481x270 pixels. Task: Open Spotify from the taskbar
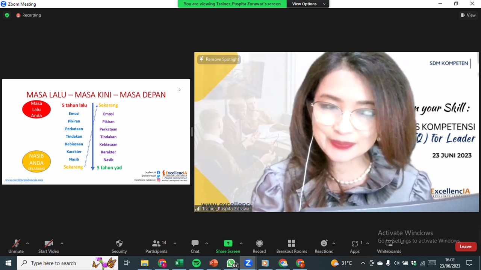coord(197,263)
